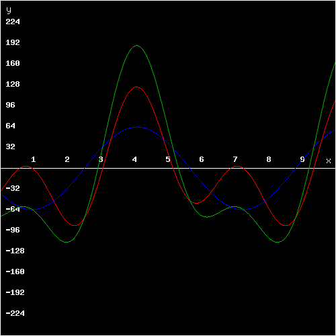Click the y-axis label 32
336x336 pixels.
tap(10, 146)
